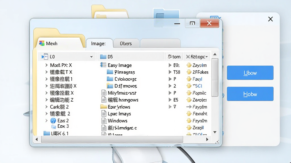Select the D5 path field

pos(131,57)
